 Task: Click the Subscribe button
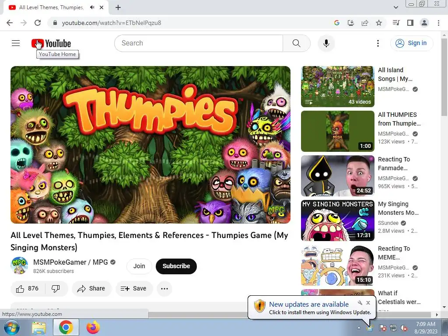[176, 266]
